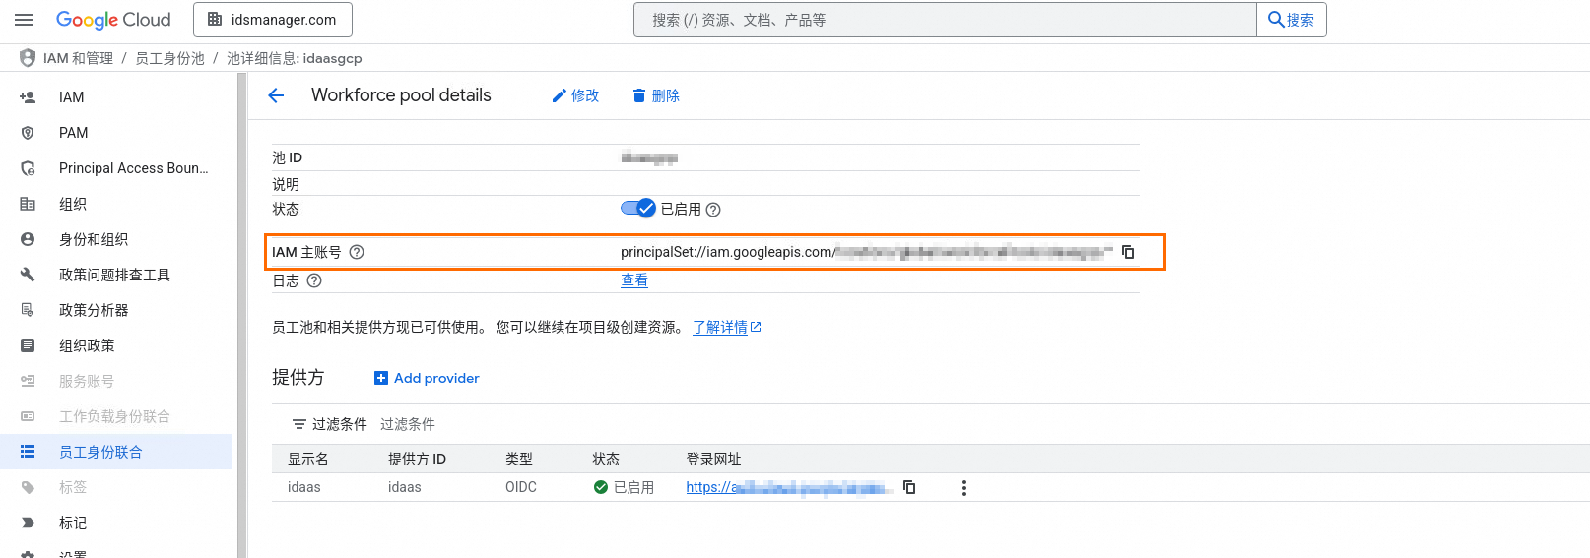Click the idaas display name cell
Image resolution: width=1590 pixels, height=558 pixels.
tap(304, 487)
